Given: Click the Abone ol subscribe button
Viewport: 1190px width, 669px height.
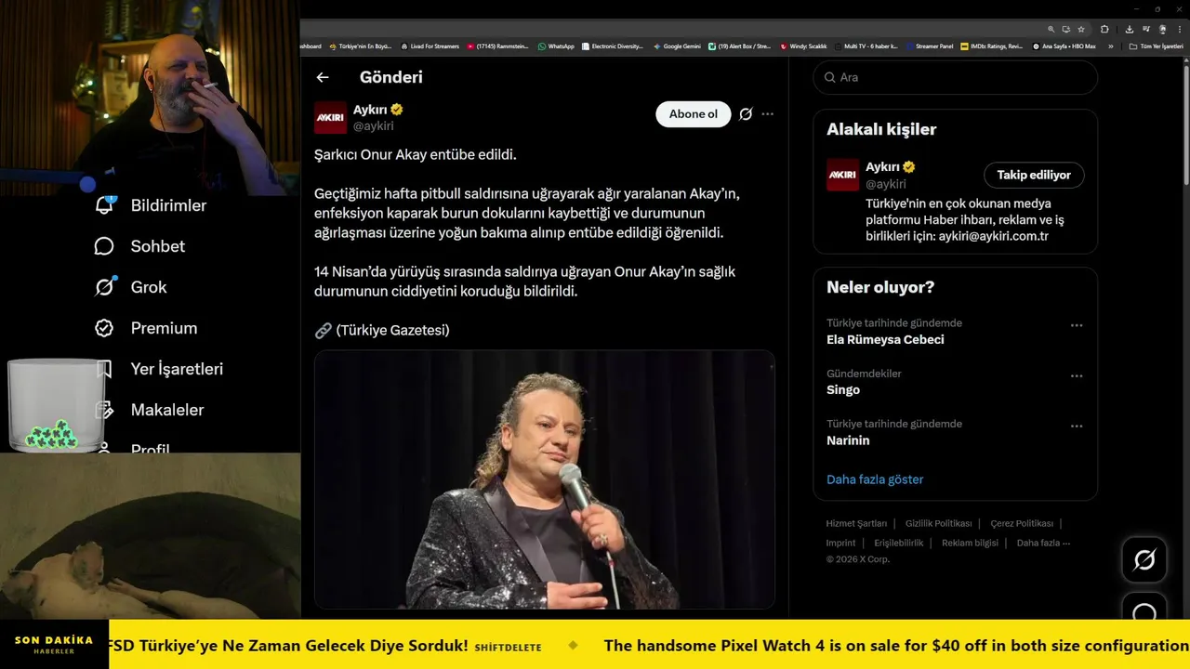Looking at the screenshot, I should click(x=693, y=114).
